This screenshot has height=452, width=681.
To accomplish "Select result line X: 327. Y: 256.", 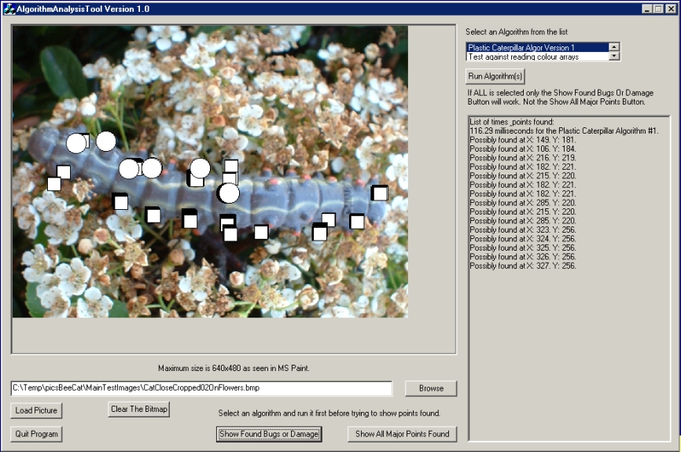I will [522, 266].
